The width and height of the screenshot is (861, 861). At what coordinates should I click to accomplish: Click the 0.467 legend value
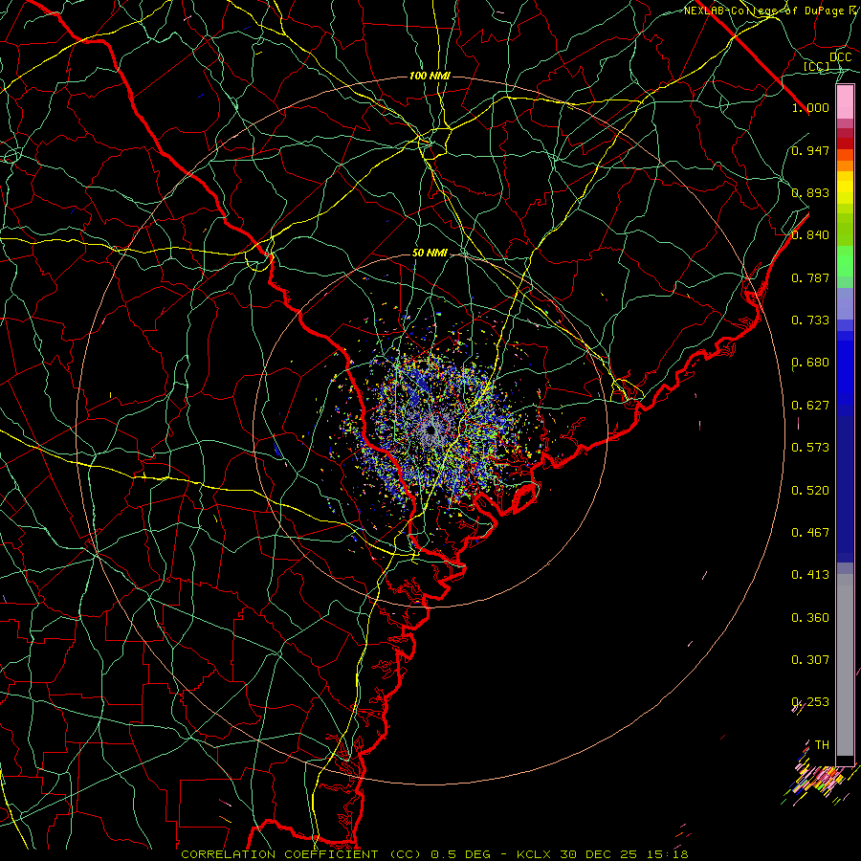(810, 533)
